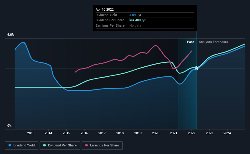The image size is (250, 154).
Task: Click the 2022 x-axis label
Action: coord(192,133)
